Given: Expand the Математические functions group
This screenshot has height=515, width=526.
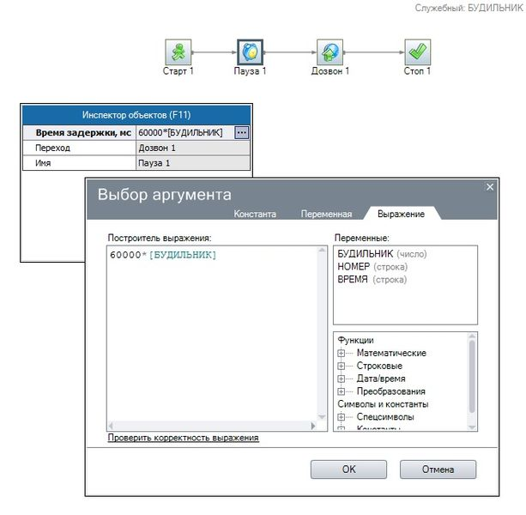Looking at the screenshot, I should click(342, 353).
